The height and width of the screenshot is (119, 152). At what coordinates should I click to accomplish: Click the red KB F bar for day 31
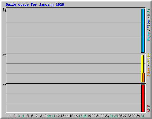click(x=143, y=98)
